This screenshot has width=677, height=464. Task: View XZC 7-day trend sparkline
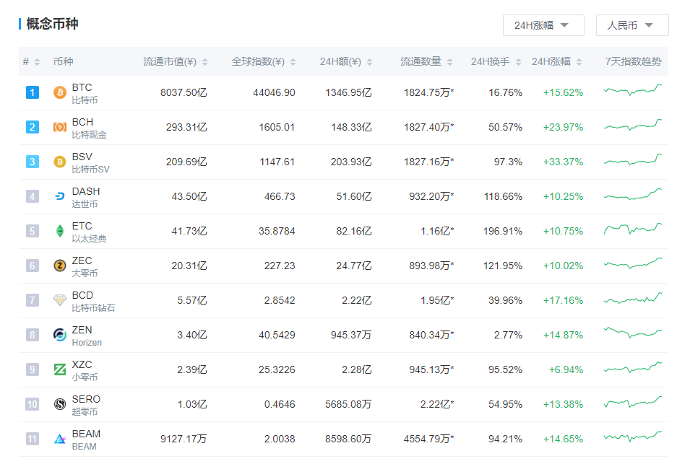coord(632,367)
